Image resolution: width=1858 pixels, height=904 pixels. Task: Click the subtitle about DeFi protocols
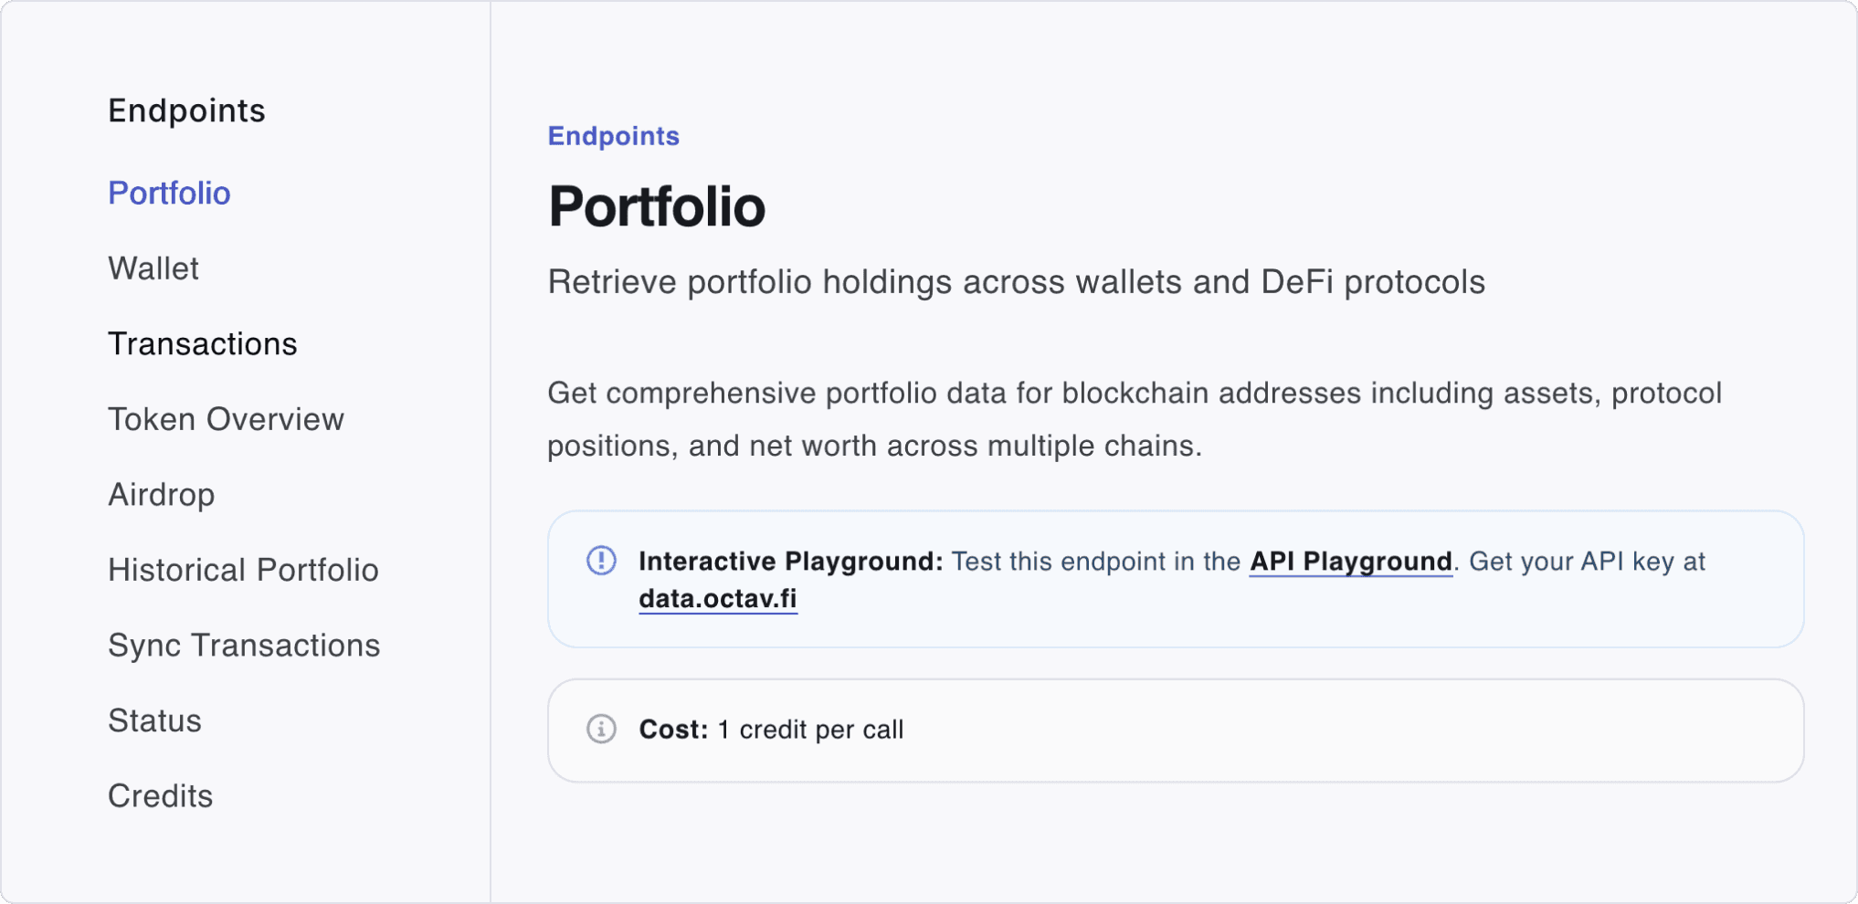(1016, 282)
